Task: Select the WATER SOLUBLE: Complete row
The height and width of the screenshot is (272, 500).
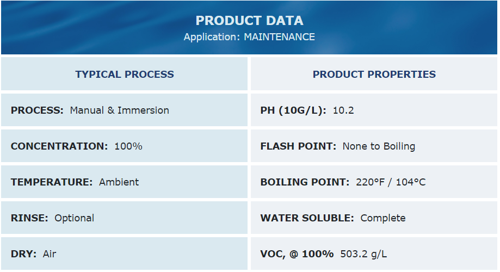Action: click(374, 218)
